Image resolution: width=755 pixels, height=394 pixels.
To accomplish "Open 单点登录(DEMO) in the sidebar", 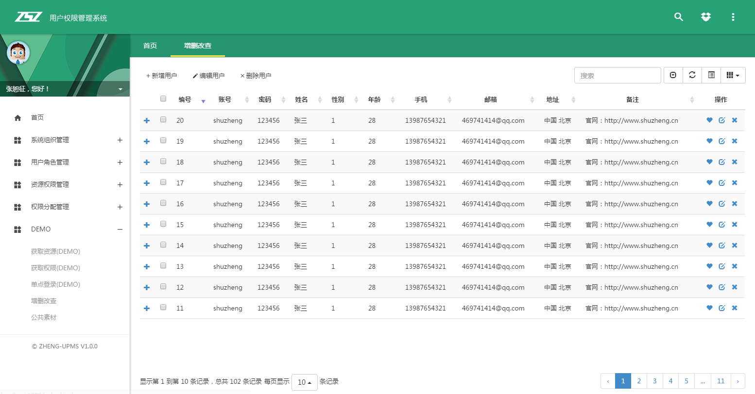I will 55,284.
